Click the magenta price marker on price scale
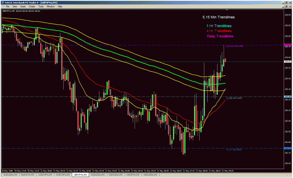The height and width of the screenshot is (178, 293). click(x=287, y=45)
